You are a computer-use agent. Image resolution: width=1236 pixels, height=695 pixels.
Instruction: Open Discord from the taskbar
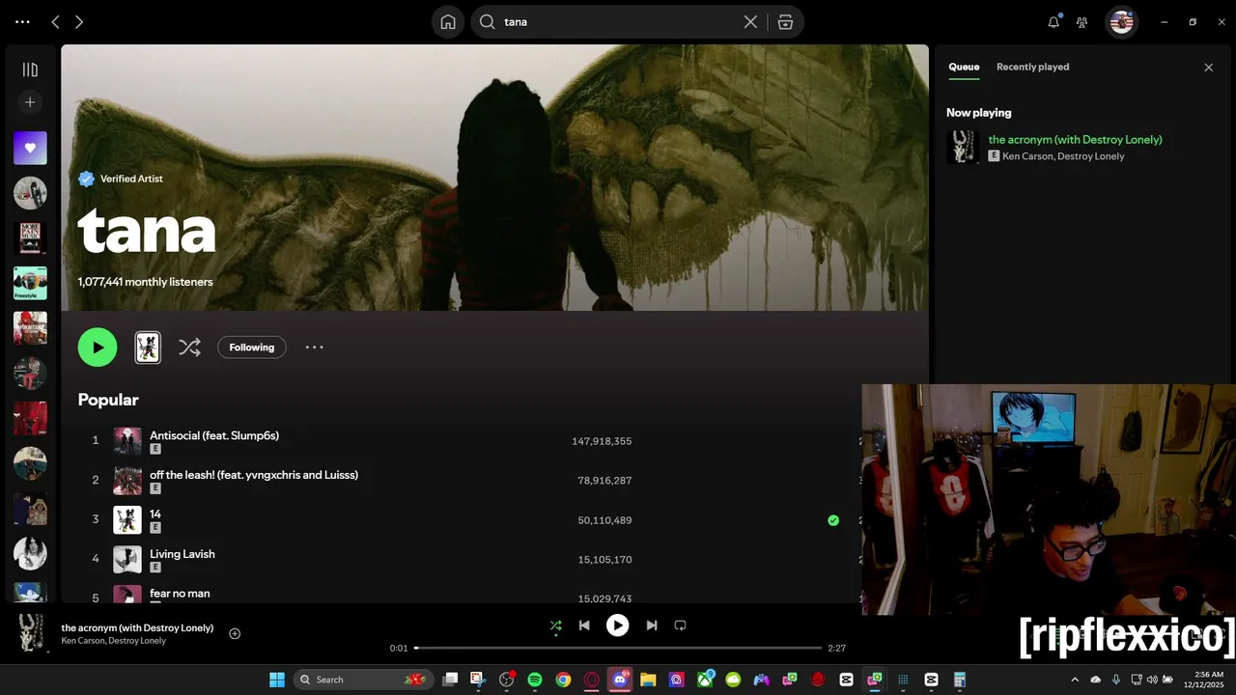tap(620, 680)
